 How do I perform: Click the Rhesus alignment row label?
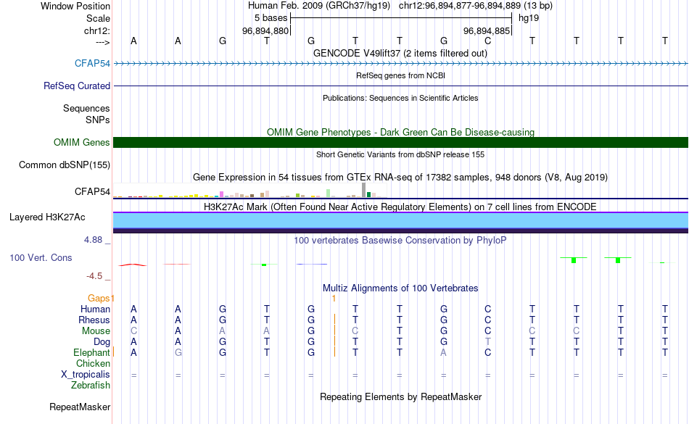[94, 320]
